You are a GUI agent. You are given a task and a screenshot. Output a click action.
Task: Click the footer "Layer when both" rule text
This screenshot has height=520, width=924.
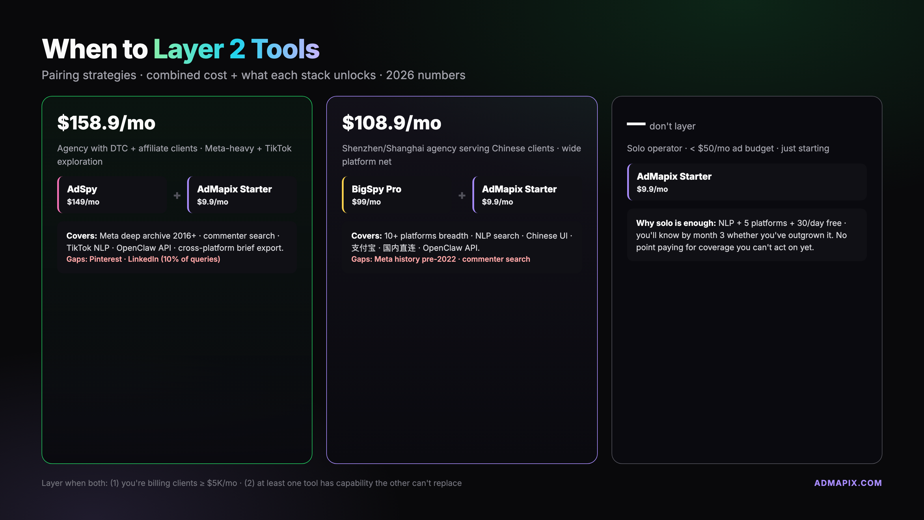click(252, 483)
